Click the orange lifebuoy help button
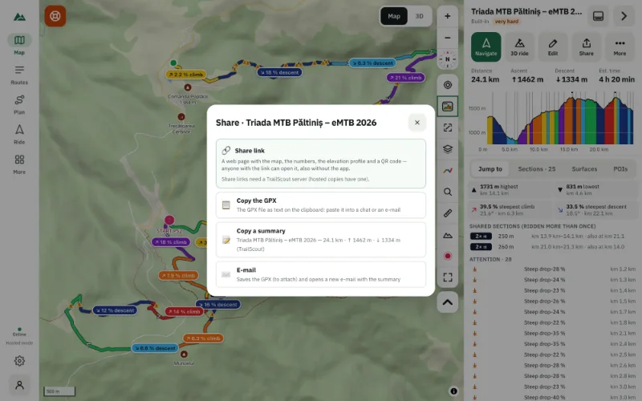This screenshot has height=401, width=642. point(55,16)
